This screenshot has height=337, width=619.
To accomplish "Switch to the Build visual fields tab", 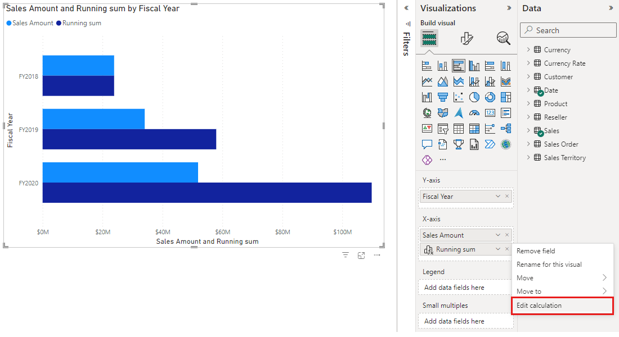I will (429, 39).
